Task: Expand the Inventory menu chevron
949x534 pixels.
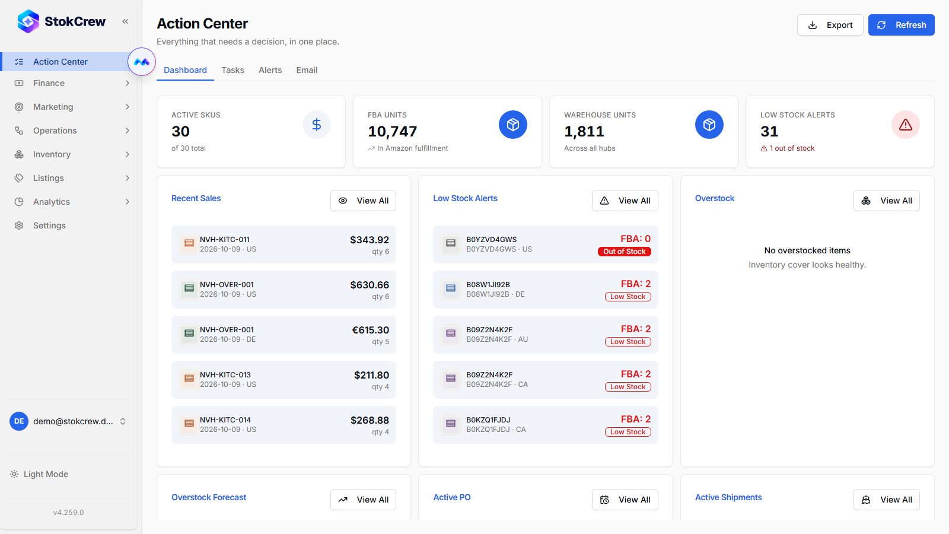Action: click(x=128, y=154)
